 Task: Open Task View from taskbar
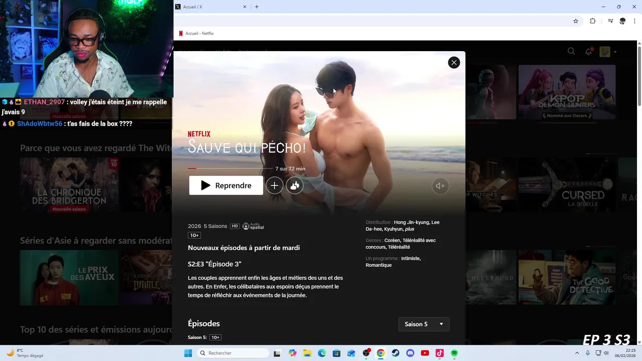[277, 353]
